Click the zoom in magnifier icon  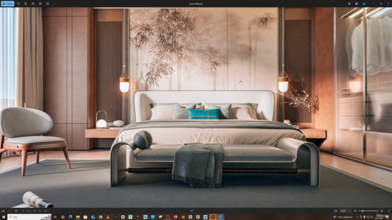[382, 211]
